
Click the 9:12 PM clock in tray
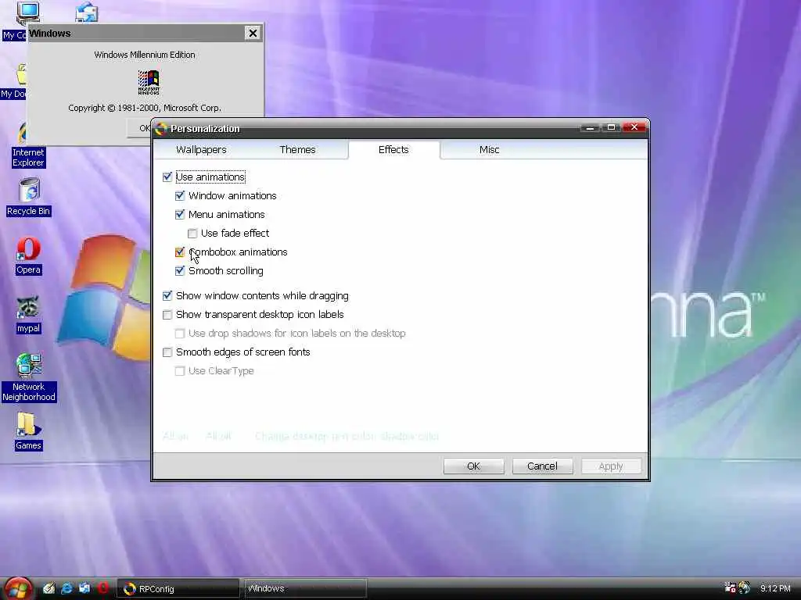[x=775, y=588]
